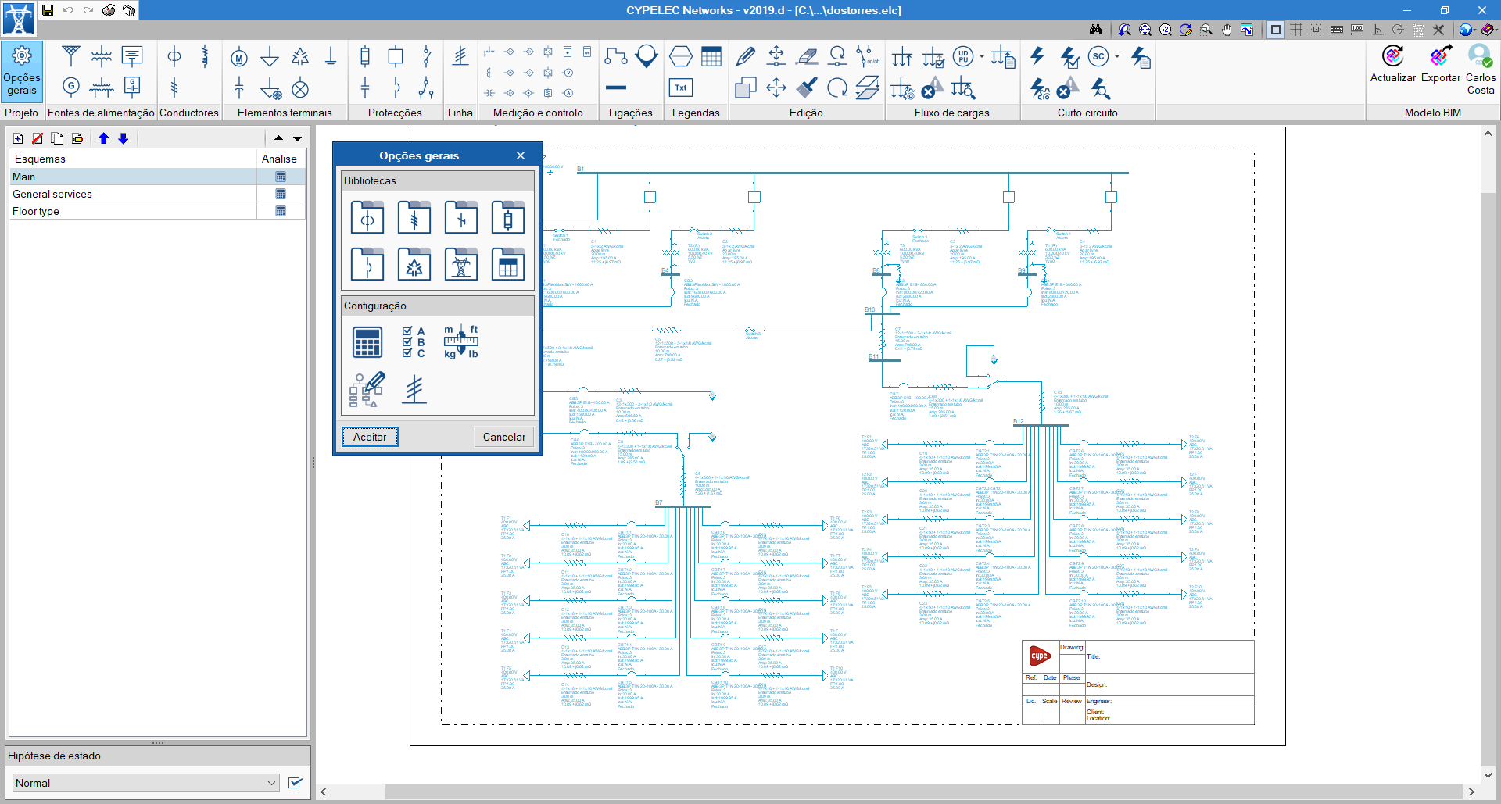Add a generator power source
The image size is (1501, 804).
pos(71,87)
